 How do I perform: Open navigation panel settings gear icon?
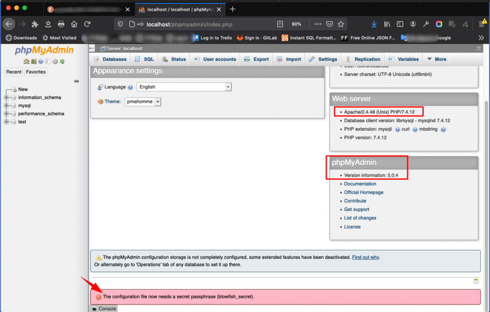point(56,62)
